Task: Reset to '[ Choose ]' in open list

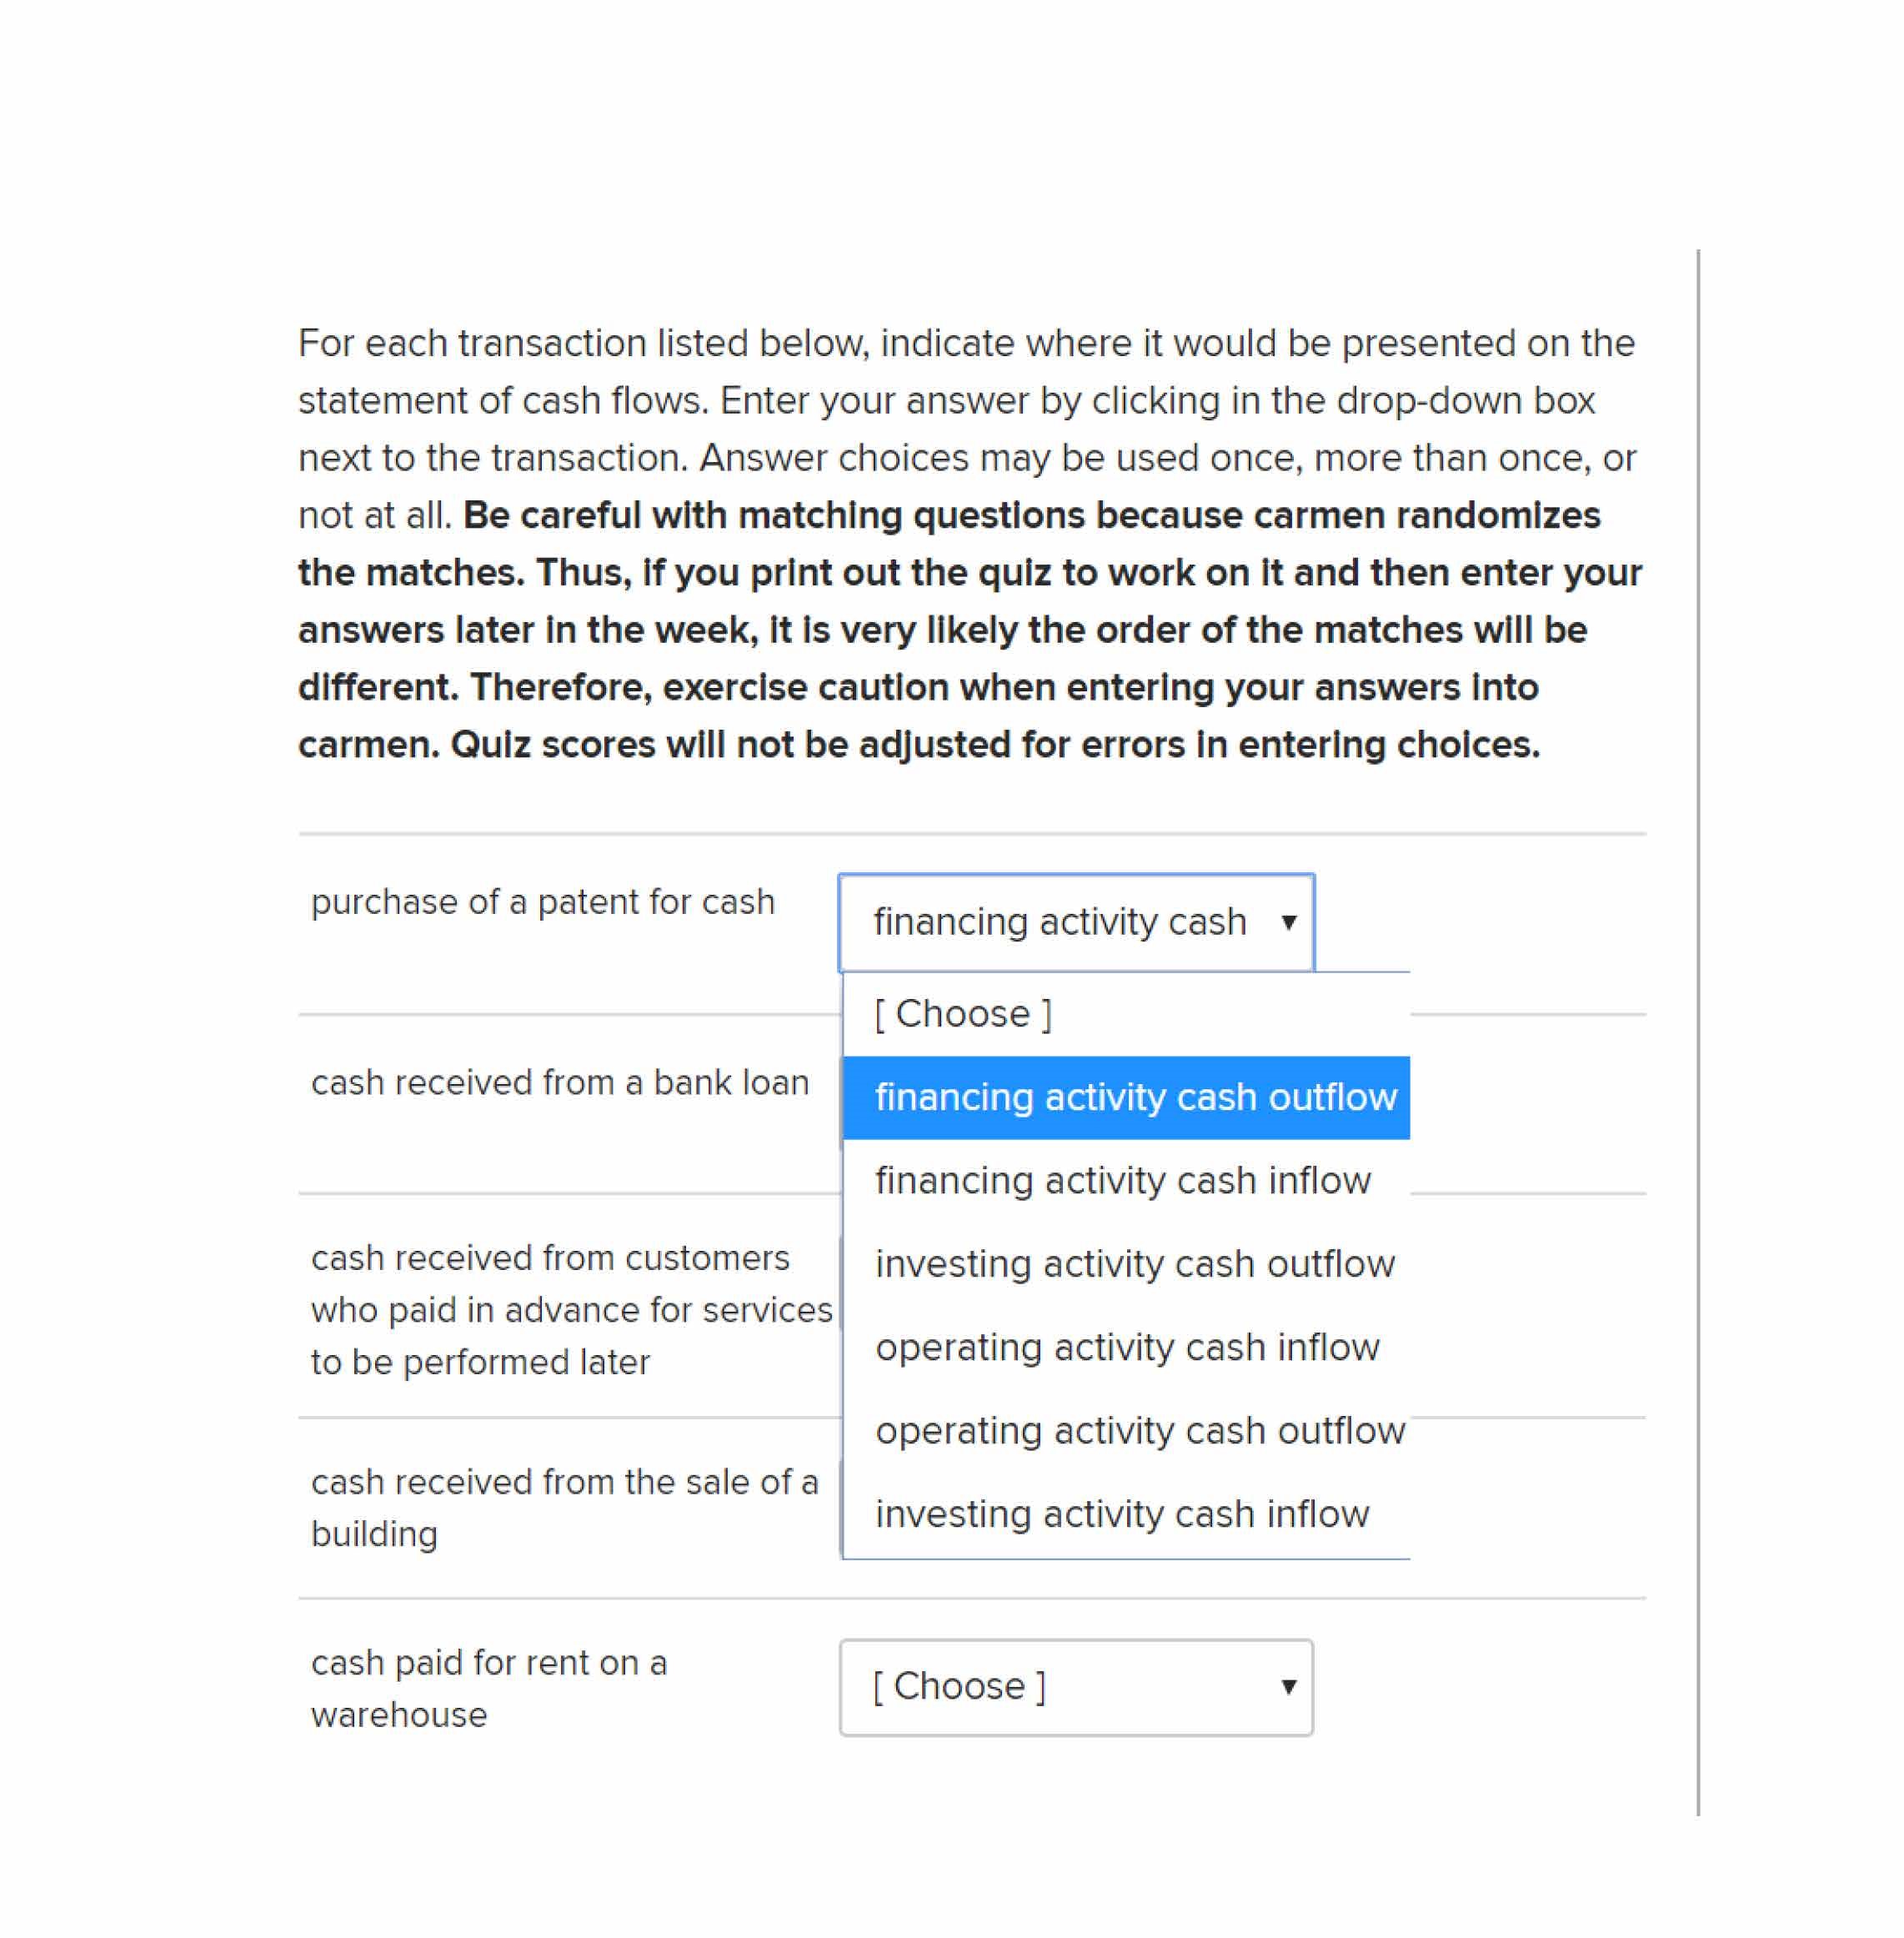Action: 963,1015
